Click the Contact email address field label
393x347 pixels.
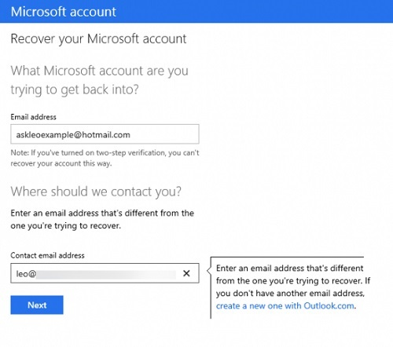click(47, 255)
